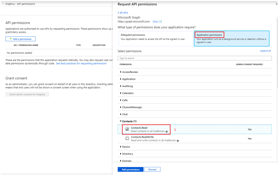
Task: Click the info icon beside Contacts.Read description
Action: [x=167, y=131]
